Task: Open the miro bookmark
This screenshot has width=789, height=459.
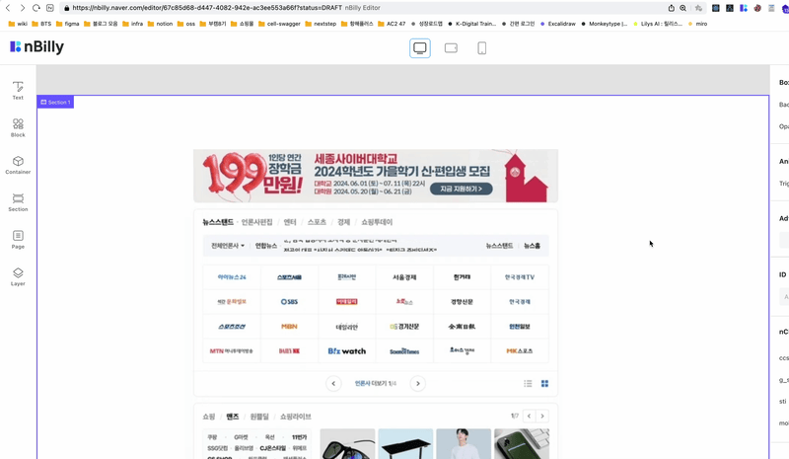Action: (697, 24)
